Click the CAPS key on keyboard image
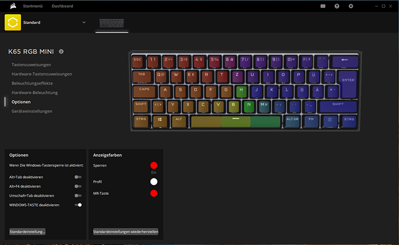This screenshot has height=245, width=399. click(144, 92)
